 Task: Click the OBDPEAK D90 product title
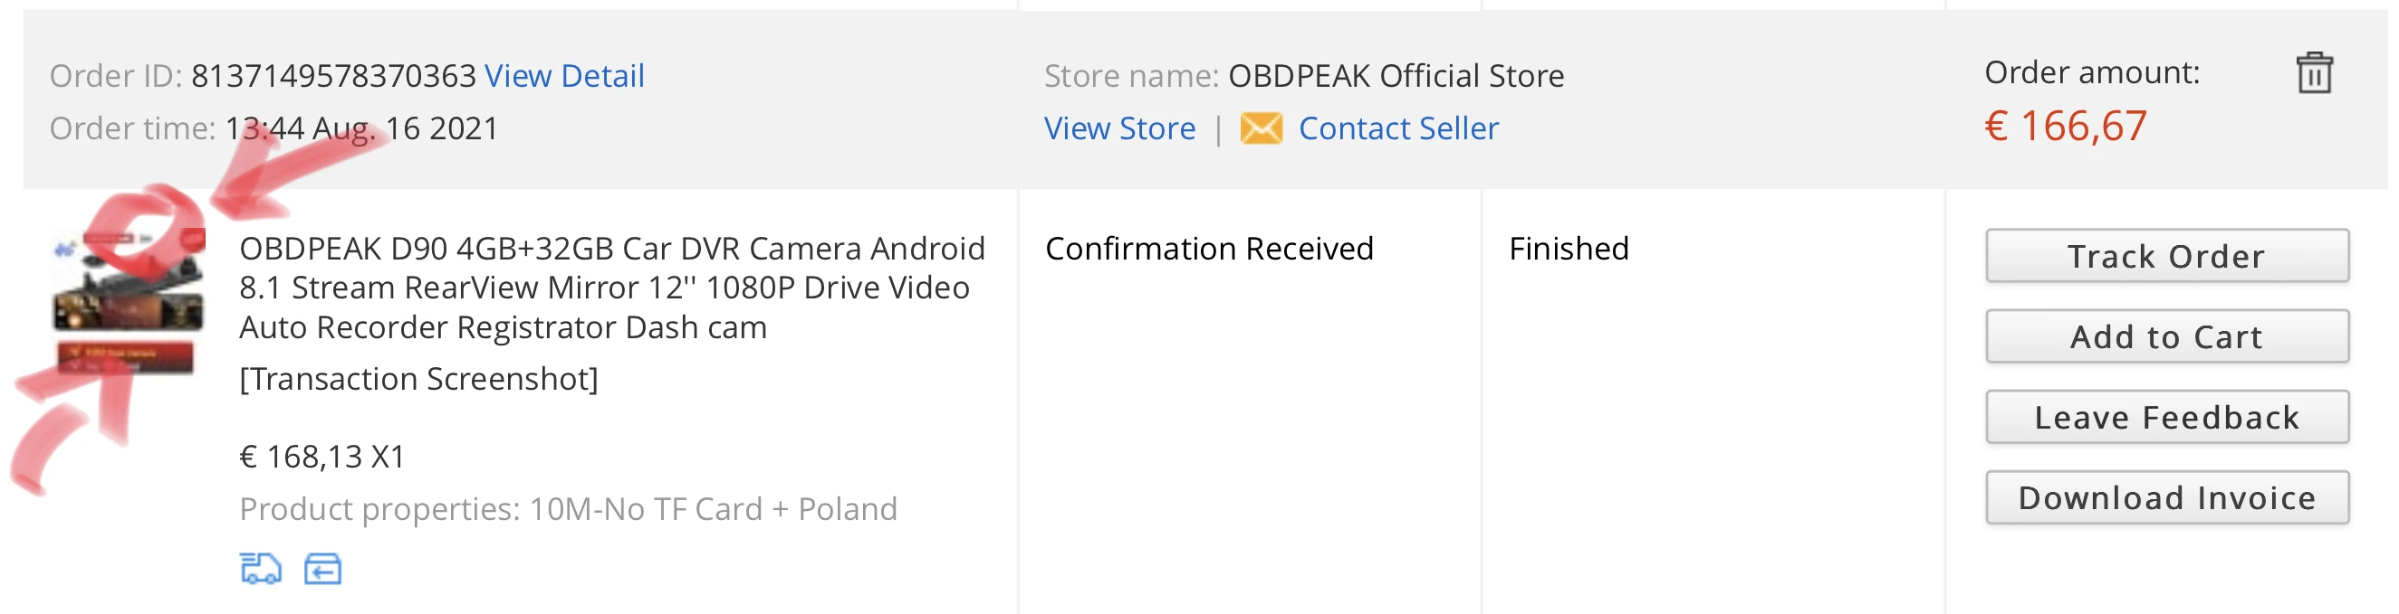pos(611,288)
